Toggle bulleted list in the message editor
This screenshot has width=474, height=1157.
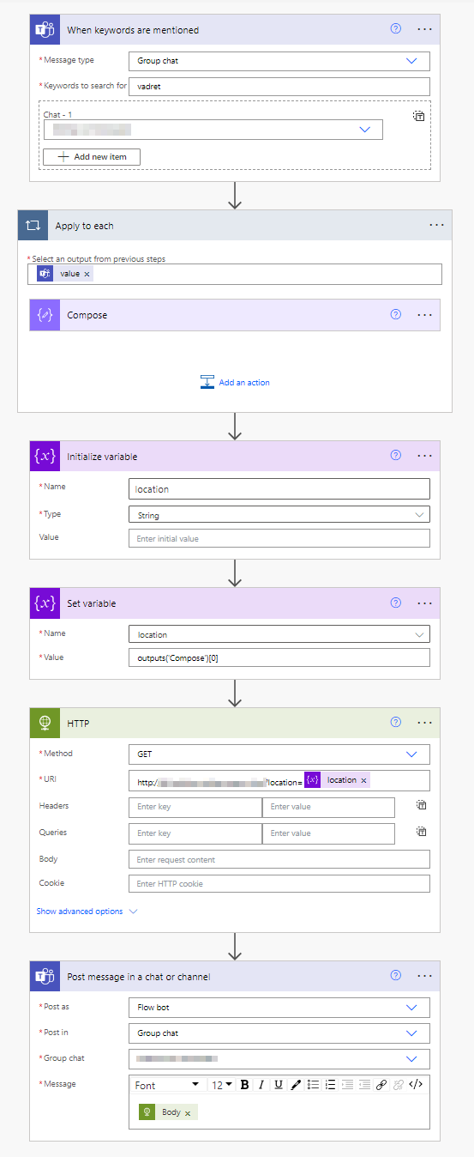point(313,1085)
